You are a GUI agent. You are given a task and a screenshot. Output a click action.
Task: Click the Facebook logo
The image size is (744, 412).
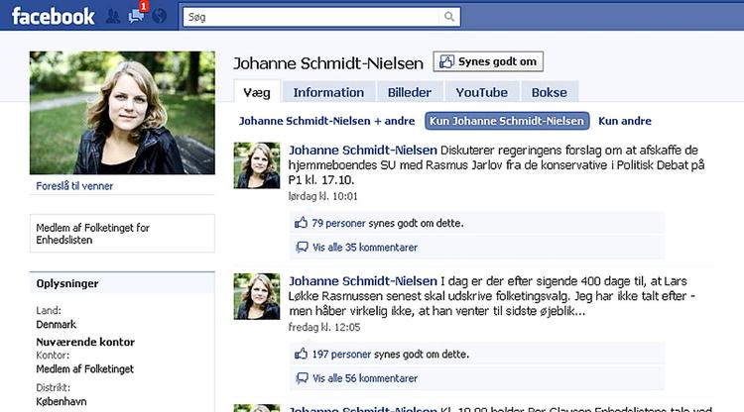[x=54, y=16]
